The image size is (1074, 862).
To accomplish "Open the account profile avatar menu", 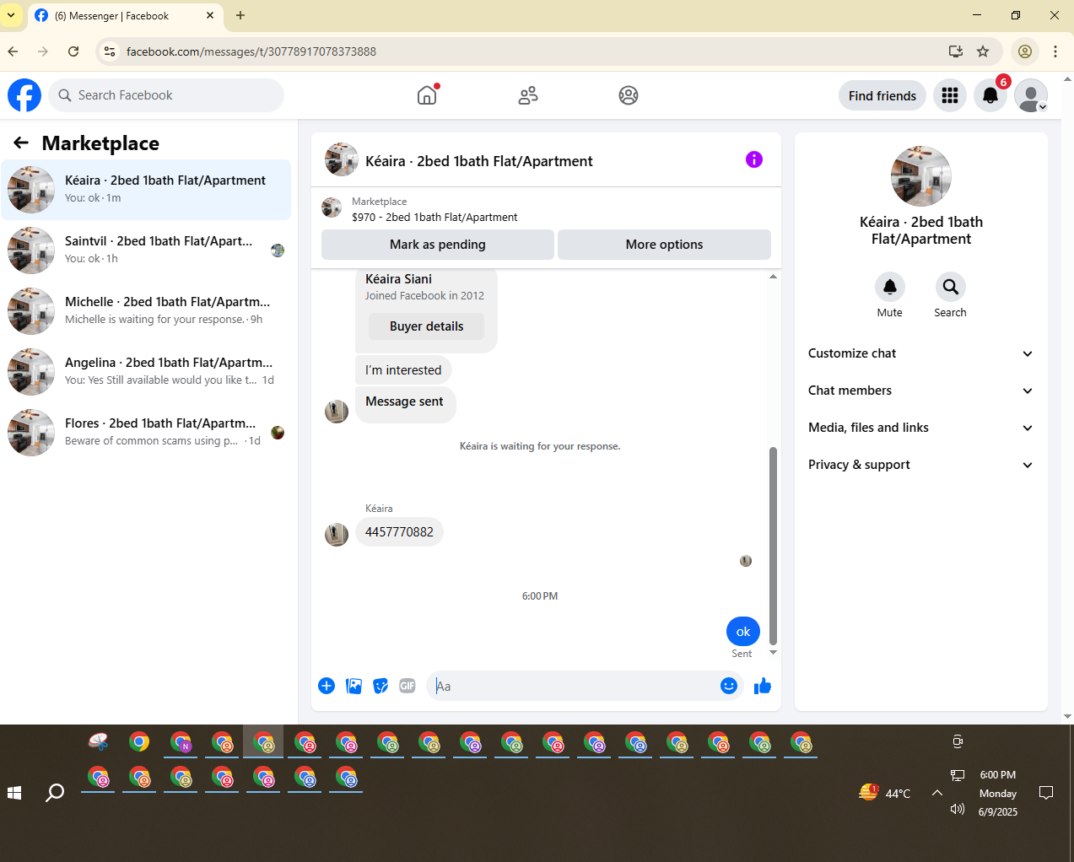I will [1031, 95].
